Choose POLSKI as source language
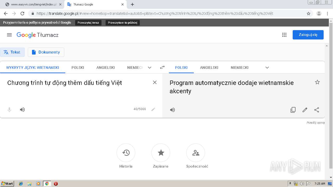333x187 pixels. point(78,68)
